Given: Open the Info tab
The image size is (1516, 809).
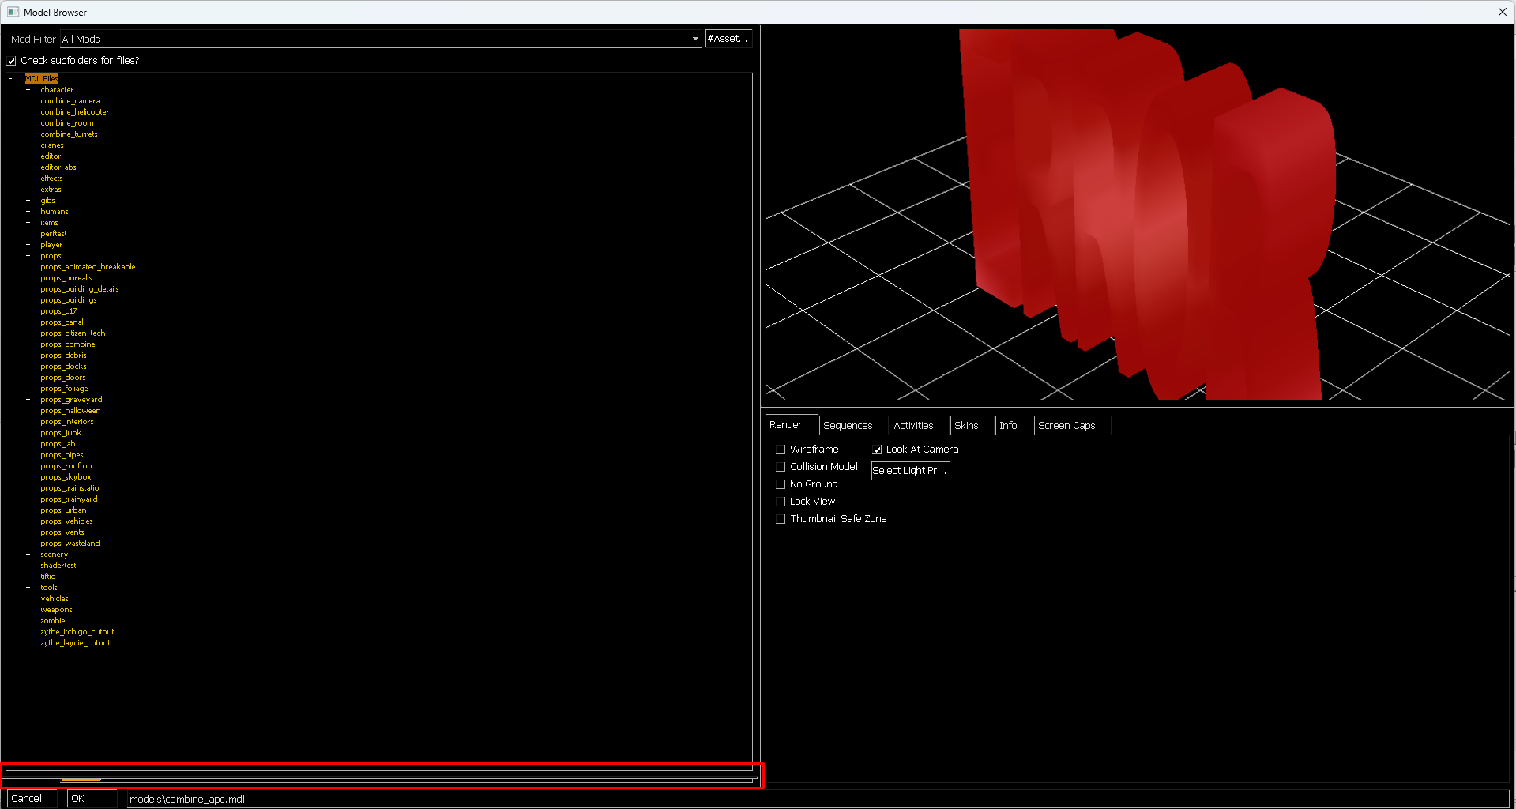Looking at the screenshot, I should (1014, 426).
